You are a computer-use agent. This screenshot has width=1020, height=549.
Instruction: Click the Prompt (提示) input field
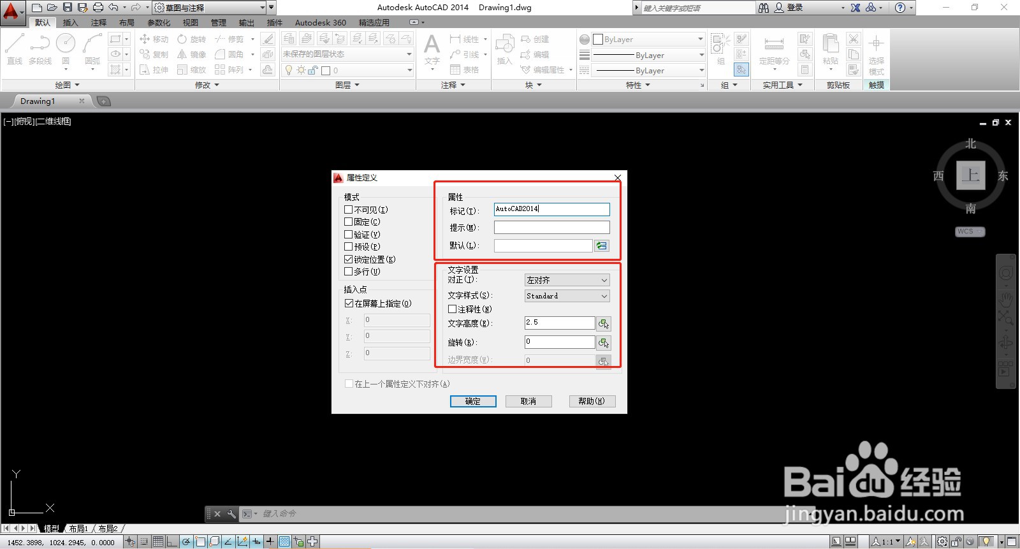[552, 228]
